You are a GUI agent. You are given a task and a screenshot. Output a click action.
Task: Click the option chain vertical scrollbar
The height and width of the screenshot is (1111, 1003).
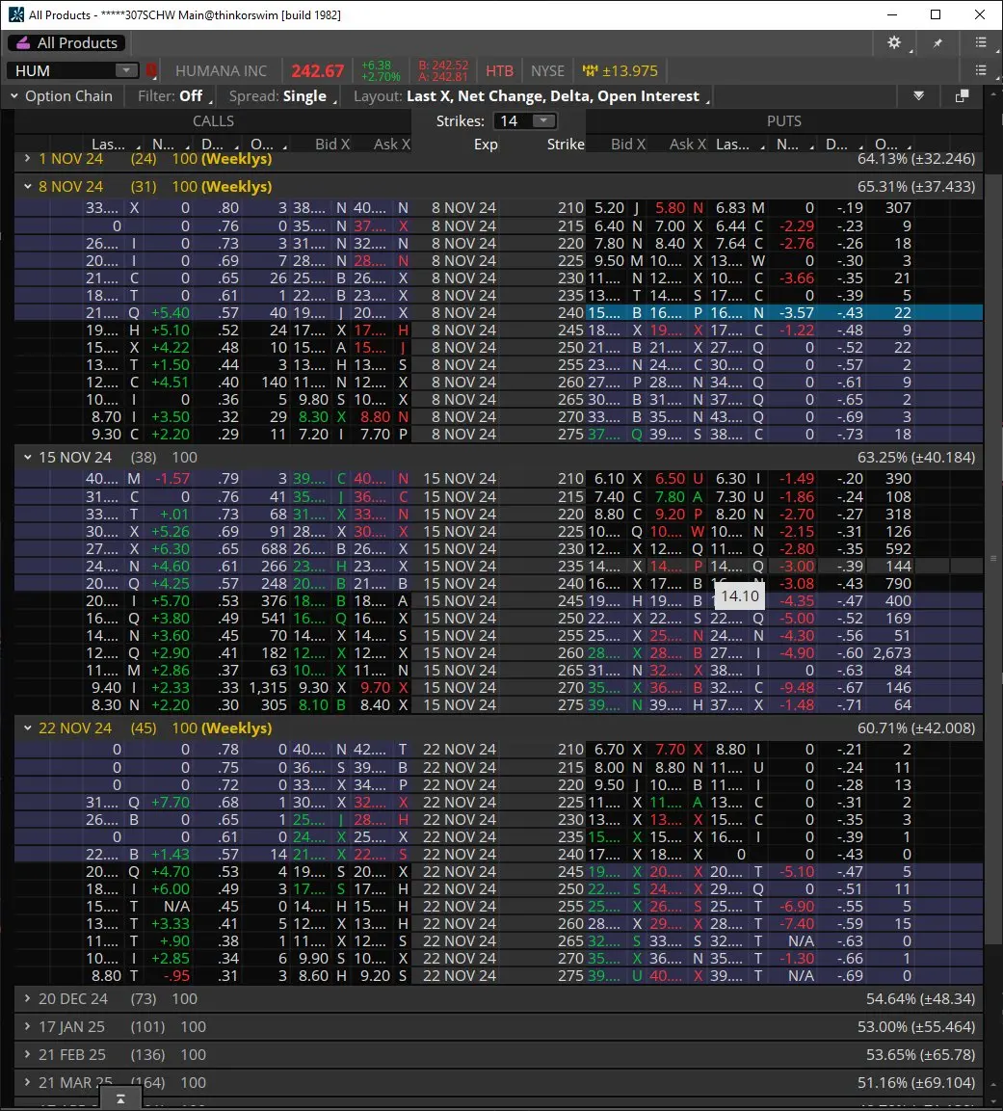pos(993,560)
